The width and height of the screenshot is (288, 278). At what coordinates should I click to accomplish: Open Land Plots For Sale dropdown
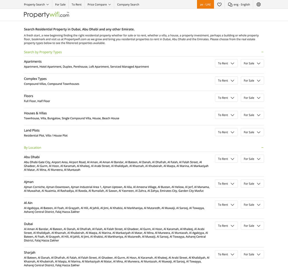pos(252,132)
